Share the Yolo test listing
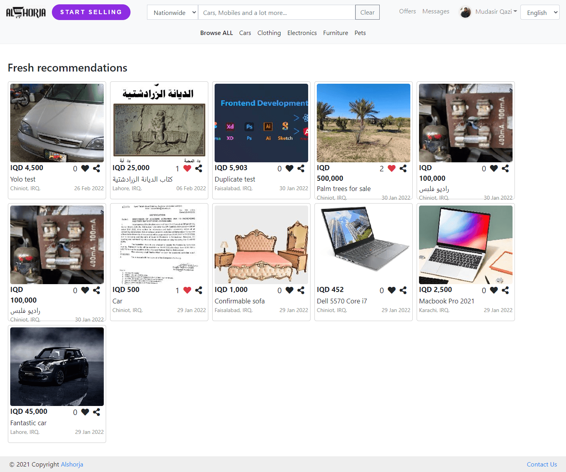This screenshot has width=566, height=472. tap(96, 168)
